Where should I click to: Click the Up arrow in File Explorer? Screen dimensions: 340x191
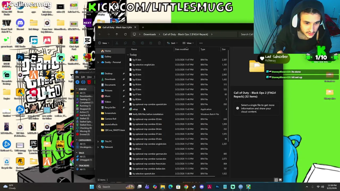click(117, 34)
